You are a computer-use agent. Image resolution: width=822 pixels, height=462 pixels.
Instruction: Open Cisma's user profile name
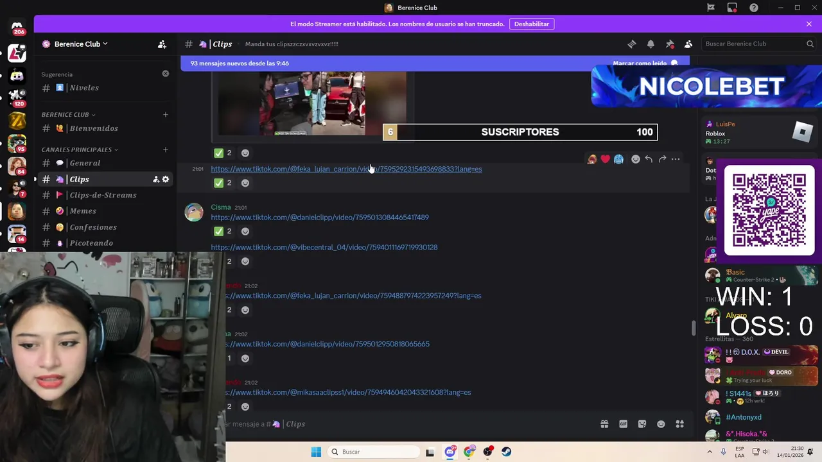[x=220, y=207]
